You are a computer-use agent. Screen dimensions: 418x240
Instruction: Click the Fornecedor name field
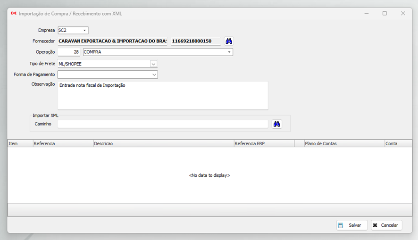click(112, 41)
